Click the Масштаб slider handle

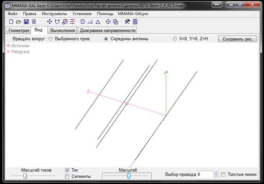129,176
